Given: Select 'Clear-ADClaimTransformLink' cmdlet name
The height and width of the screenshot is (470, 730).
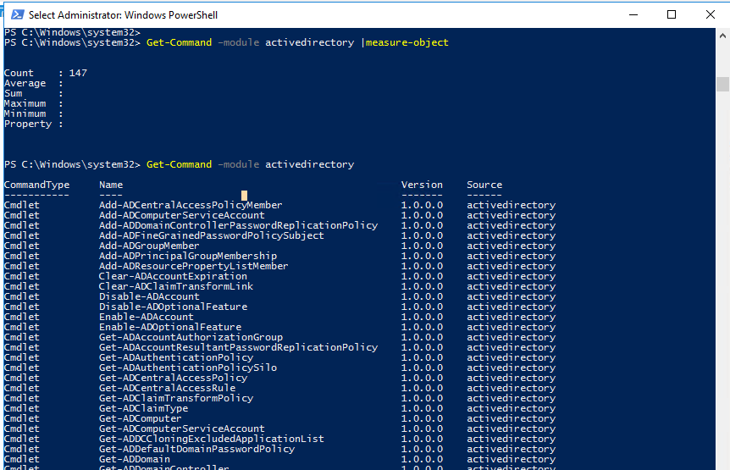Looking at the screenshot, I should click(176, 286).
